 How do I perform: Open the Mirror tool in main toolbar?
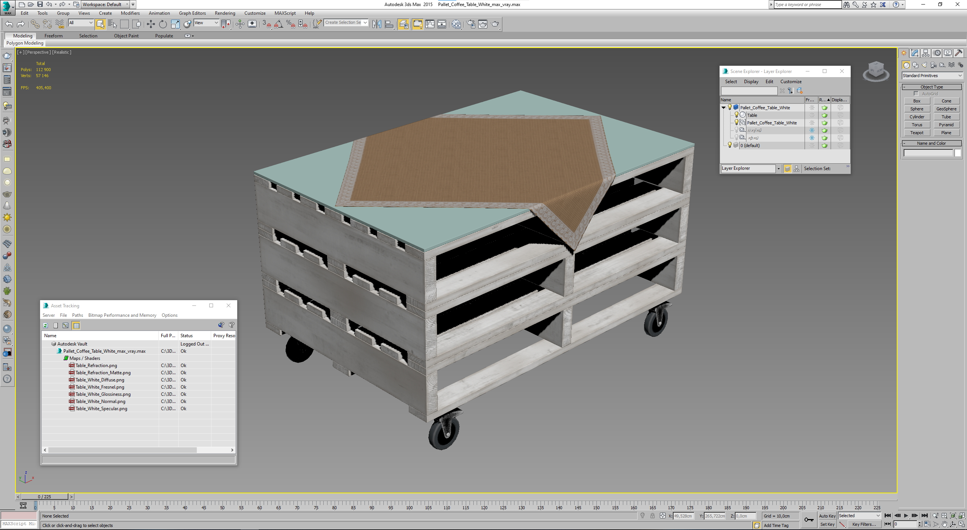point(377,24)
